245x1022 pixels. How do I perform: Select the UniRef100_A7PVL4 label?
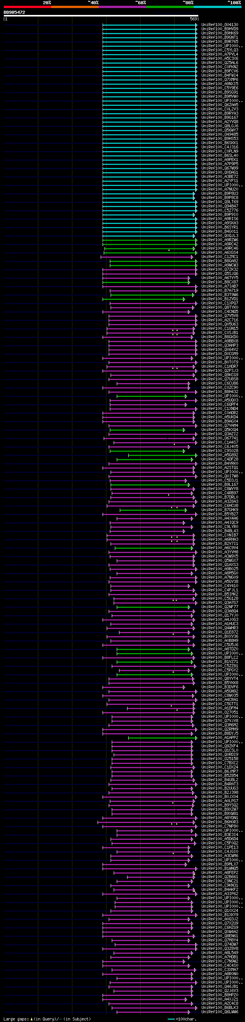click(220, 54)
